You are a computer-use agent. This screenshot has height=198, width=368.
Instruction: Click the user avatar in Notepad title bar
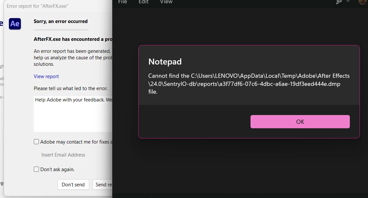[x=363, y=2]
